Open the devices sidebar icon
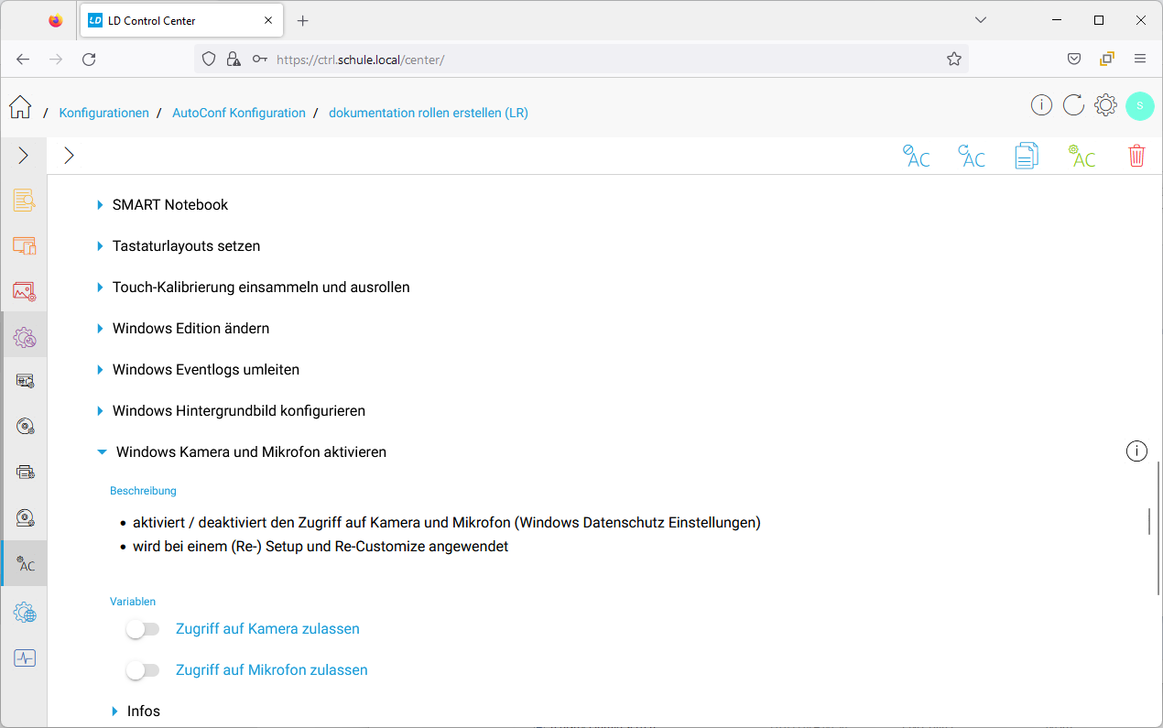This screenshot has width=1163, height=728. [x=25, y=245]
